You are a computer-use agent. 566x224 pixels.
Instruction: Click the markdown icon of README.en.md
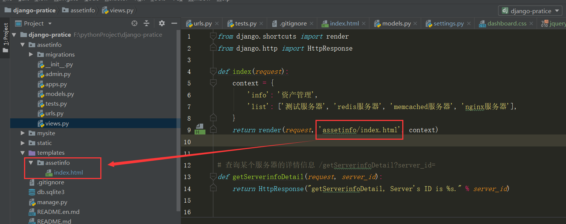click(x=32, y=212)
